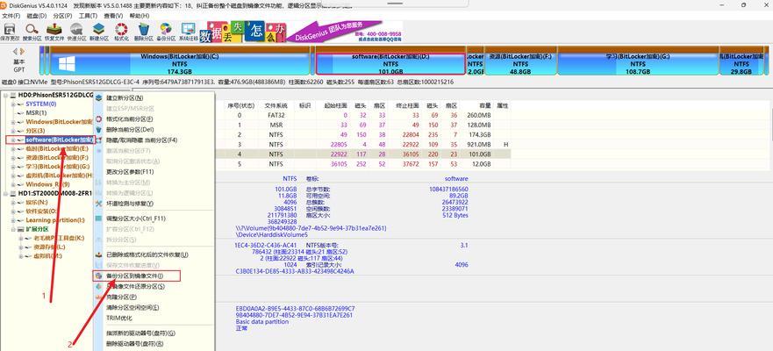Open the 恢复文件 tool

(x=54, y=32)
